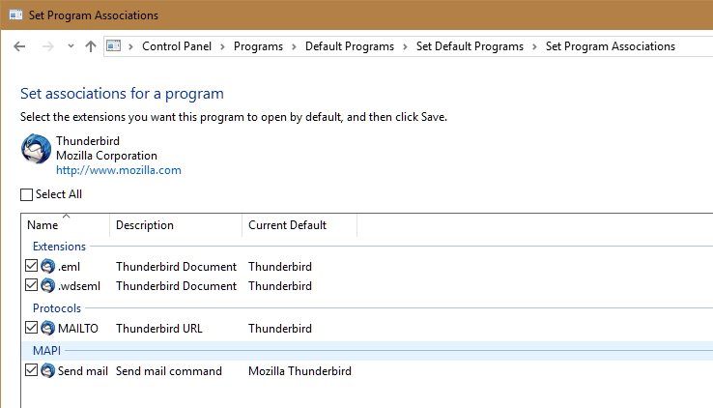The height and width of the screenshot is (408, 713).
Task: Click the .eml Thunderbird file icon
Action: 47,266
